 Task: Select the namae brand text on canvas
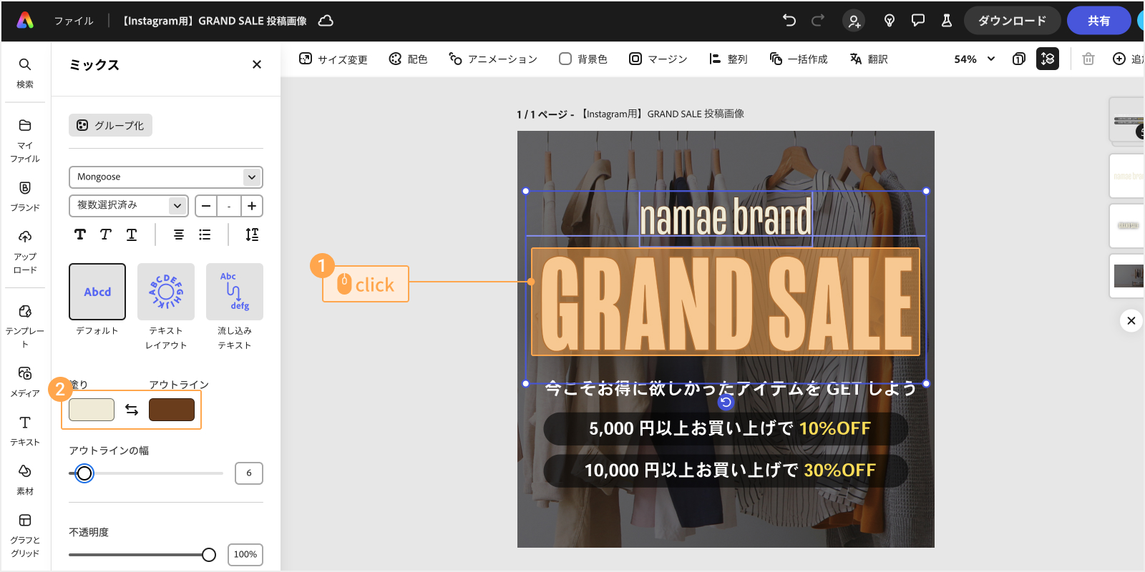(x=726, y=219)
